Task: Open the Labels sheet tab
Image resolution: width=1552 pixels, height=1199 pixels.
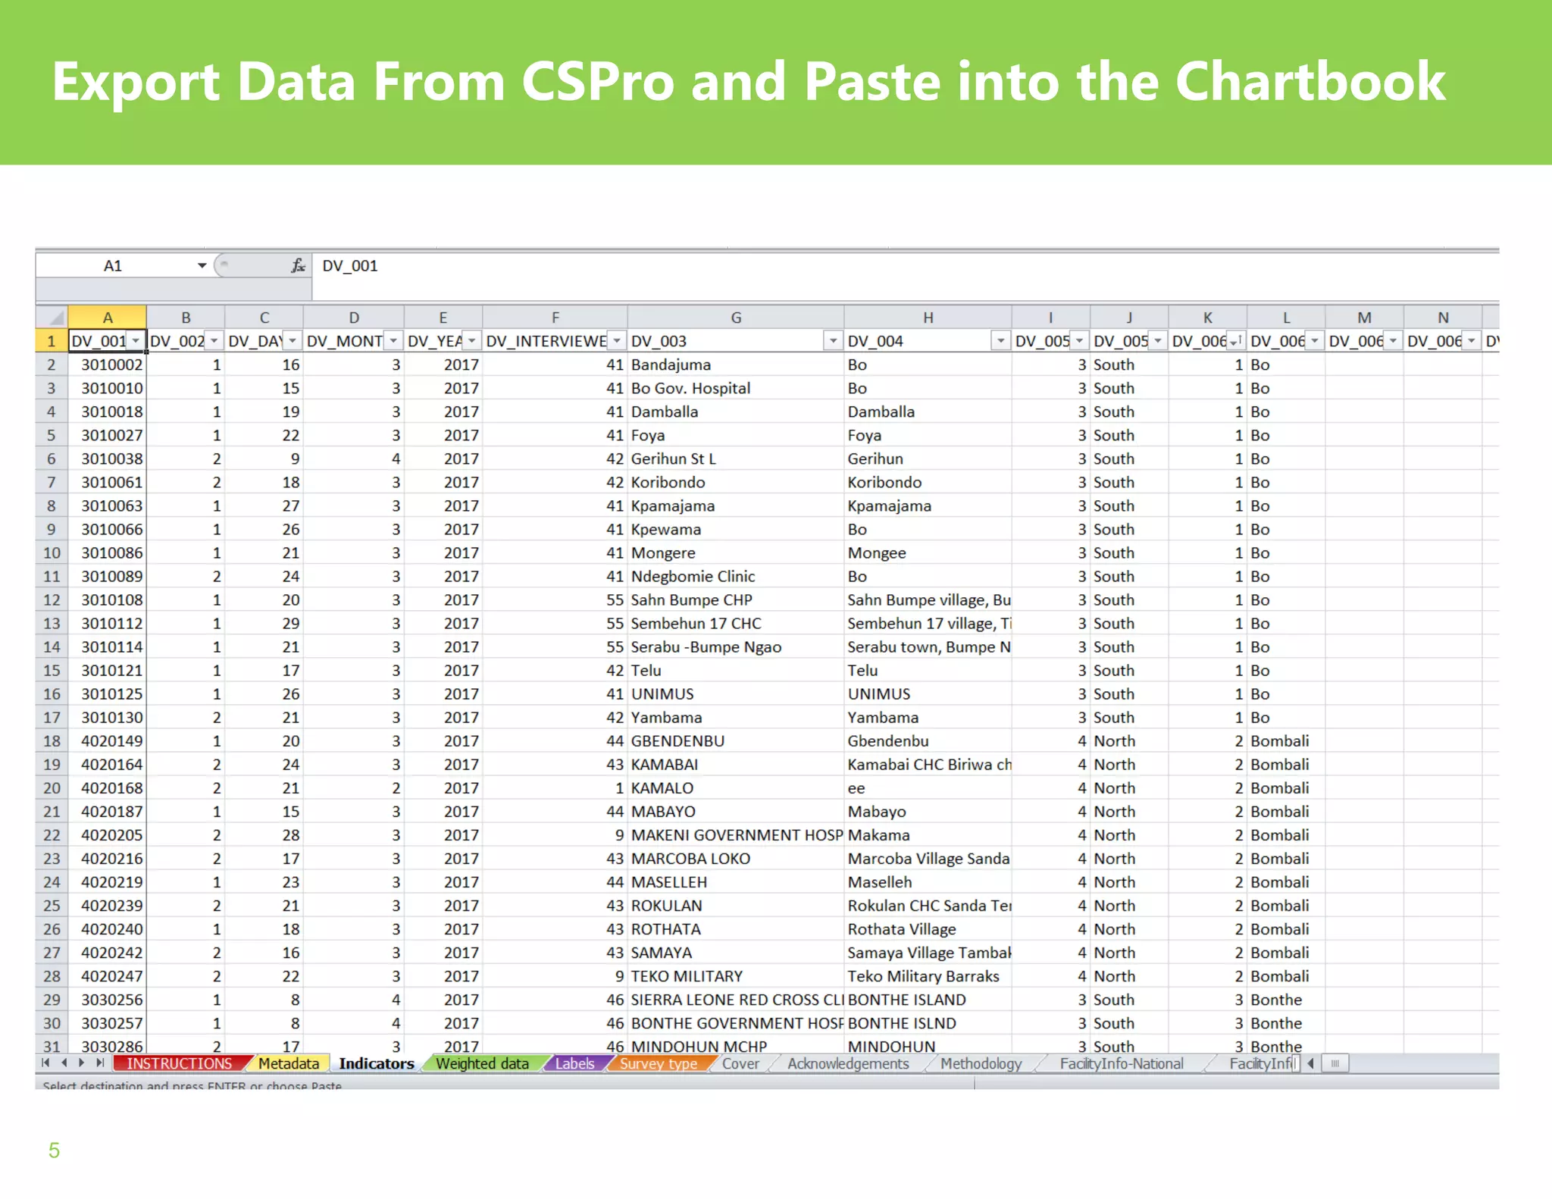Action: tap(575, 1063)
